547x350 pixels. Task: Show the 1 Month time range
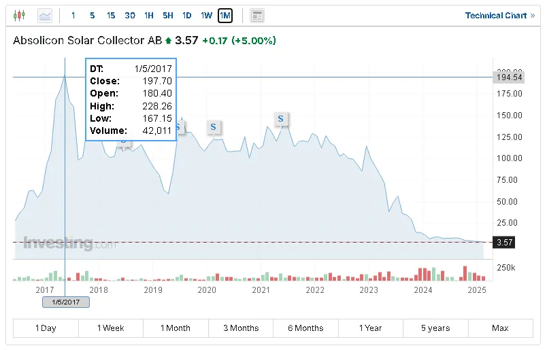click(176, 328)
